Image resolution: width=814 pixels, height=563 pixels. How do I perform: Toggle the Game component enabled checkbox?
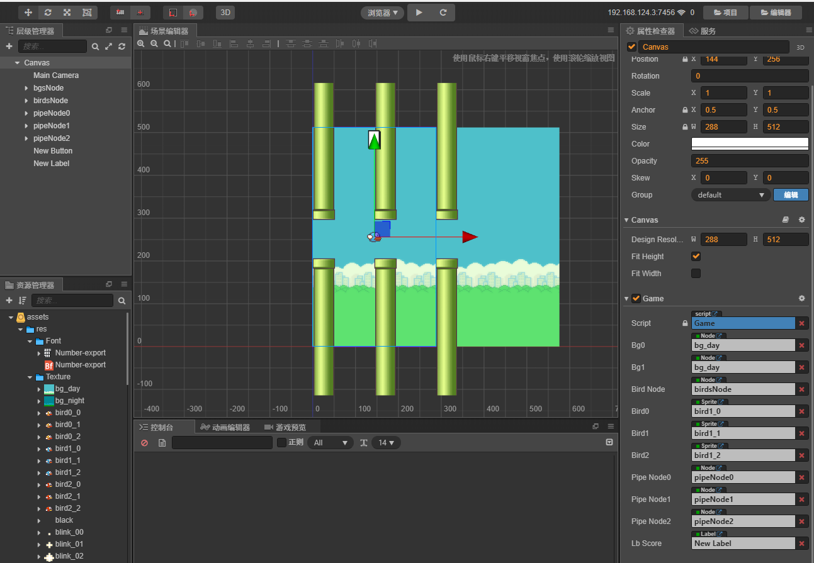[636, 298]
